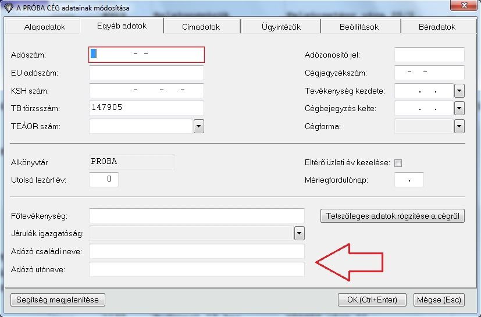Expand the TEÁOR szám dropdown

click(198, 126)
